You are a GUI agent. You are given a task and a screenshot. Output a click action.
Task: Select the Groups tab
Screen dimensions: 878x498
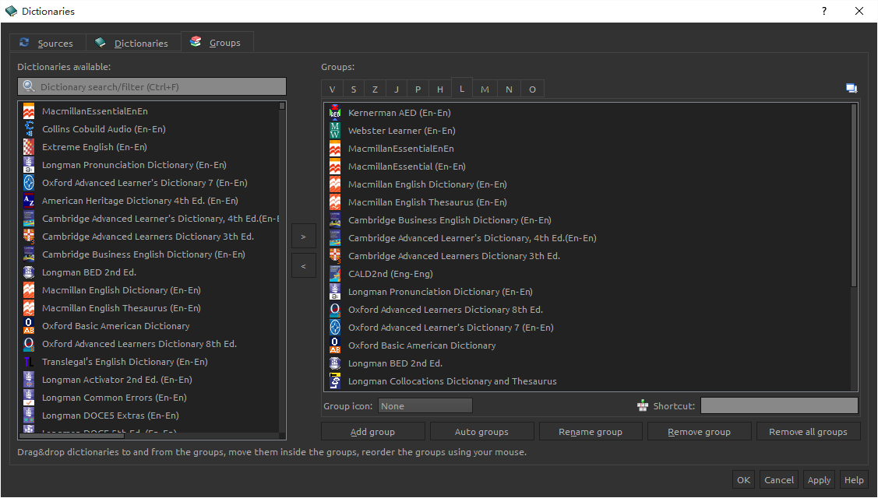pos(217,42)
